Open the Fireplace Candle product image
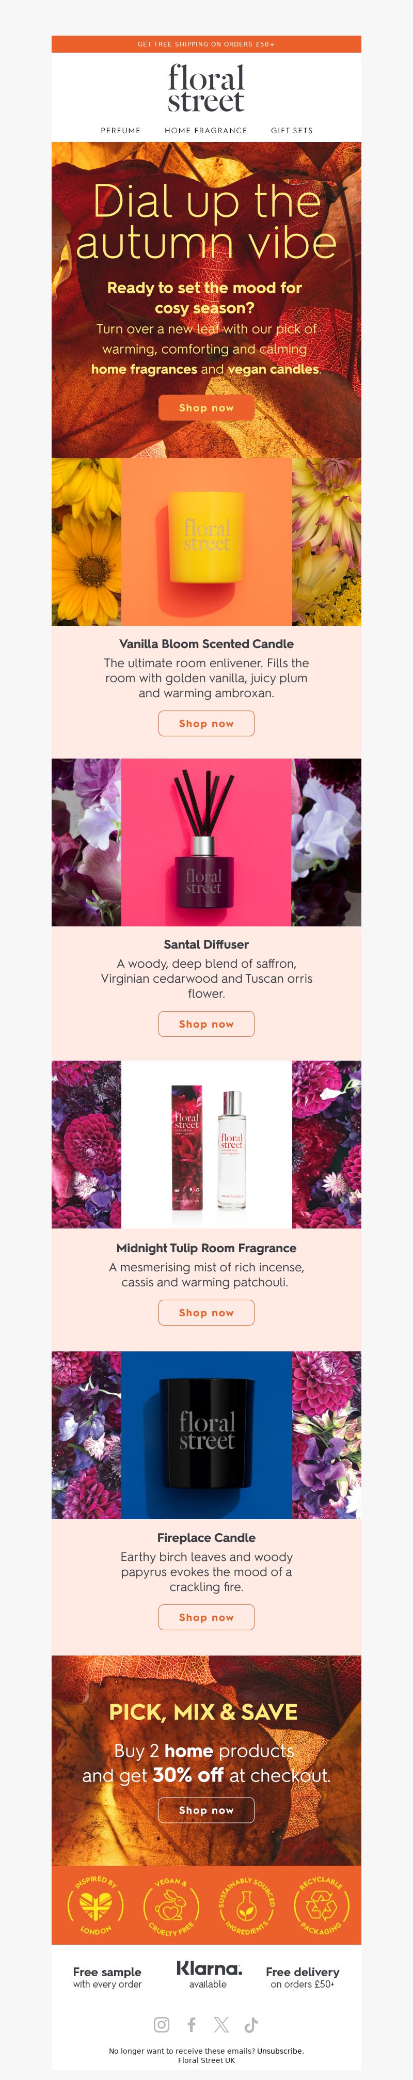 206,1436
